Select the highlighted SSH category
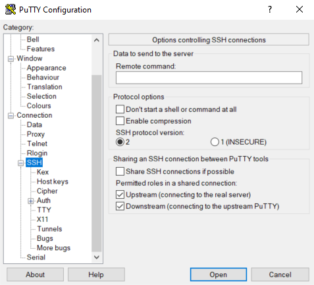Image resolution: width=314 pixels, height=285 pixels. click(34, 163)
